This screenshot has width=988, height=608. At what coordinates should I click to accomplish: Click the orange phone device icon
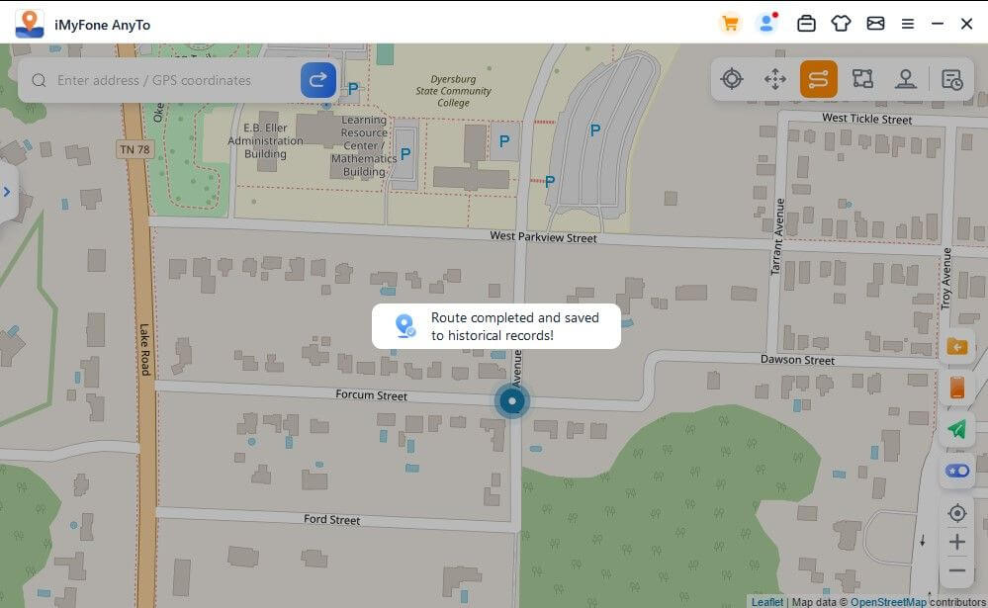tap(956, 389)
